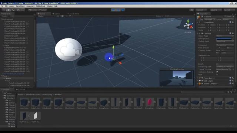The width and height of the screenshot is (237, 133).
Task: Open the GUI Layer gear menu
Action: click(x=233, y=81)
